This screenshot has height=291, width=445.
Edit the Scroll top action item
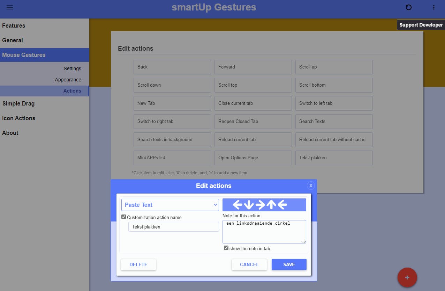tap(253, 85)
